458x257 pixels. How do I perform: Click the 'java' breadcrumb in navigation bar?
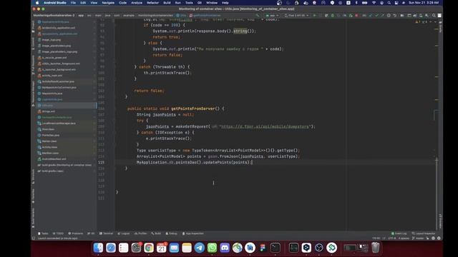click(108, 16)
